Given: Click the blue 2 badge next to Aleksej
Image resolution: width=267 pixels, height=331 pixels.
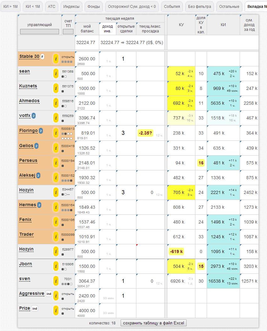Looking at the screenshot, I should click(x=38, y=175).
